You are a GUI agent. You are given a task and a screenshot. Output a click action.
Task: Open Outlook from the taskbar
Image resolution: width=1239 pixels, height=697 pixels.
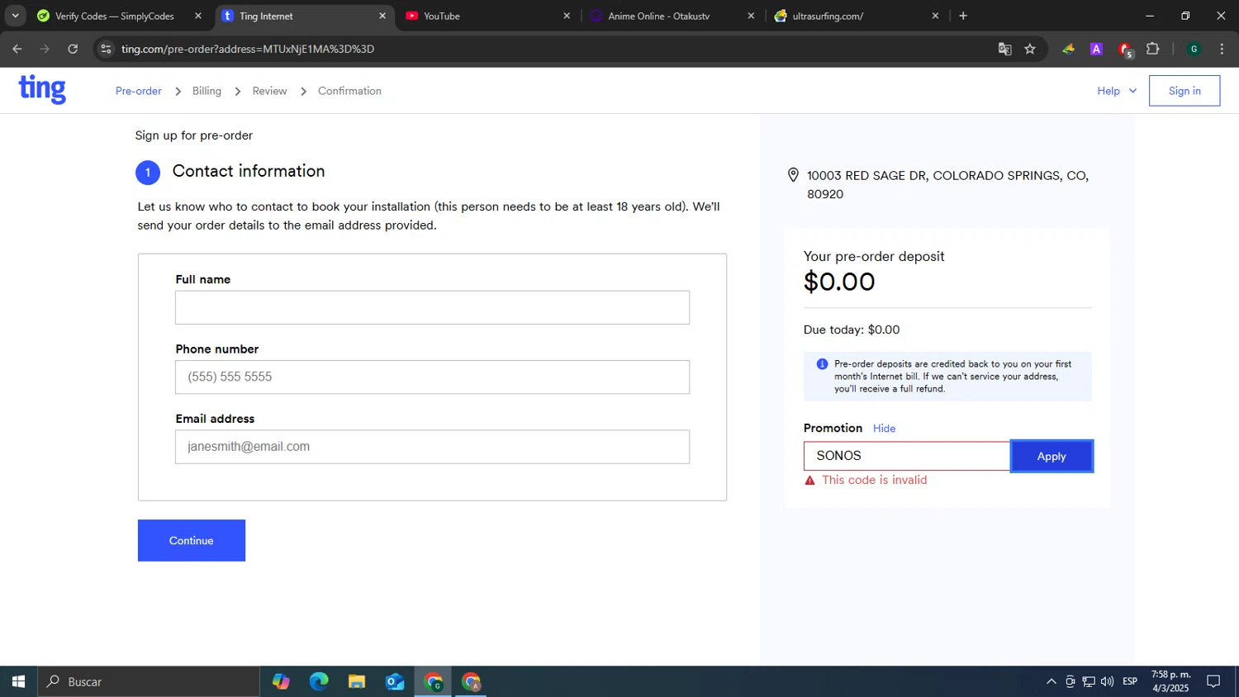click(395, 681)
